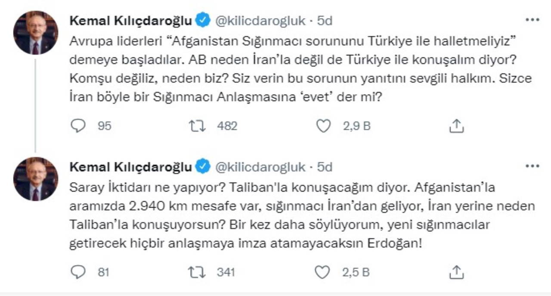Share the first tweet via share icon
The height and width of the screenshot is (296, 551).
click(456, 126)
